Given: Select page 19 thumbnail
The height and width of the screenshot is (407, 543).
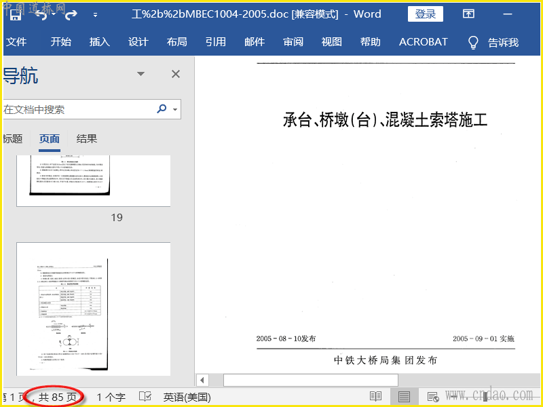Looking at the screenshot, I should (x=94, y=180).
